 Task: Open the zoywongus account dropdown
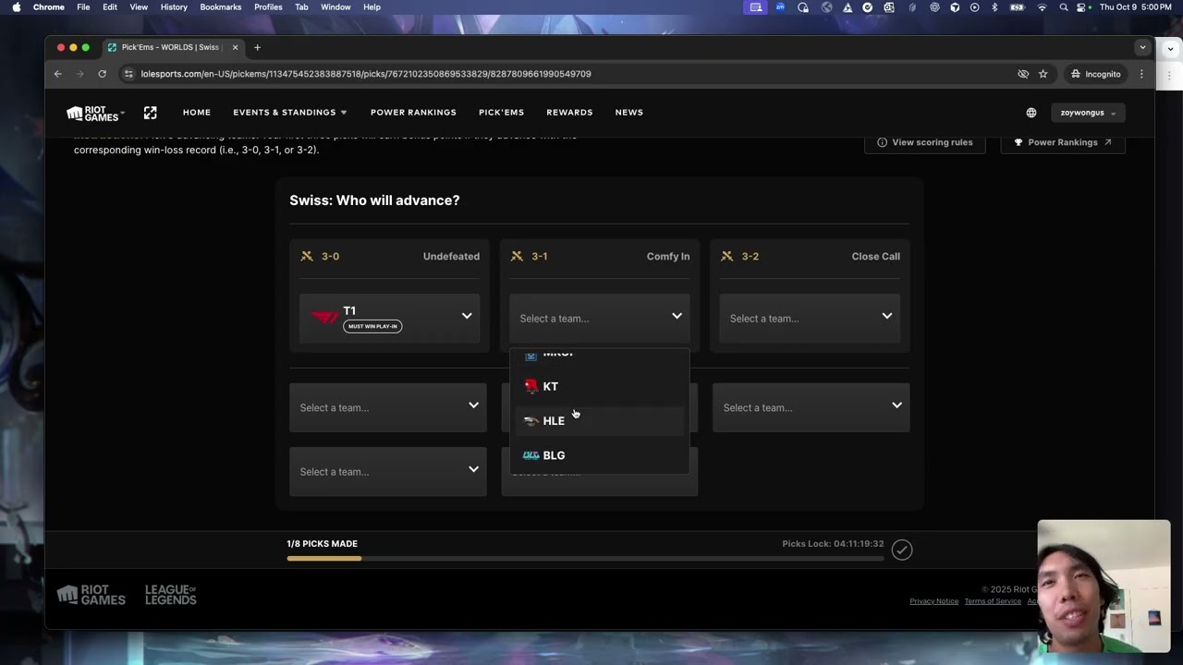click(1088, 113)
